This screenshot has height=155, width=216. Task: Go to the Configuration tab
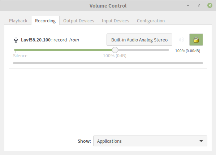click(151, 21)
